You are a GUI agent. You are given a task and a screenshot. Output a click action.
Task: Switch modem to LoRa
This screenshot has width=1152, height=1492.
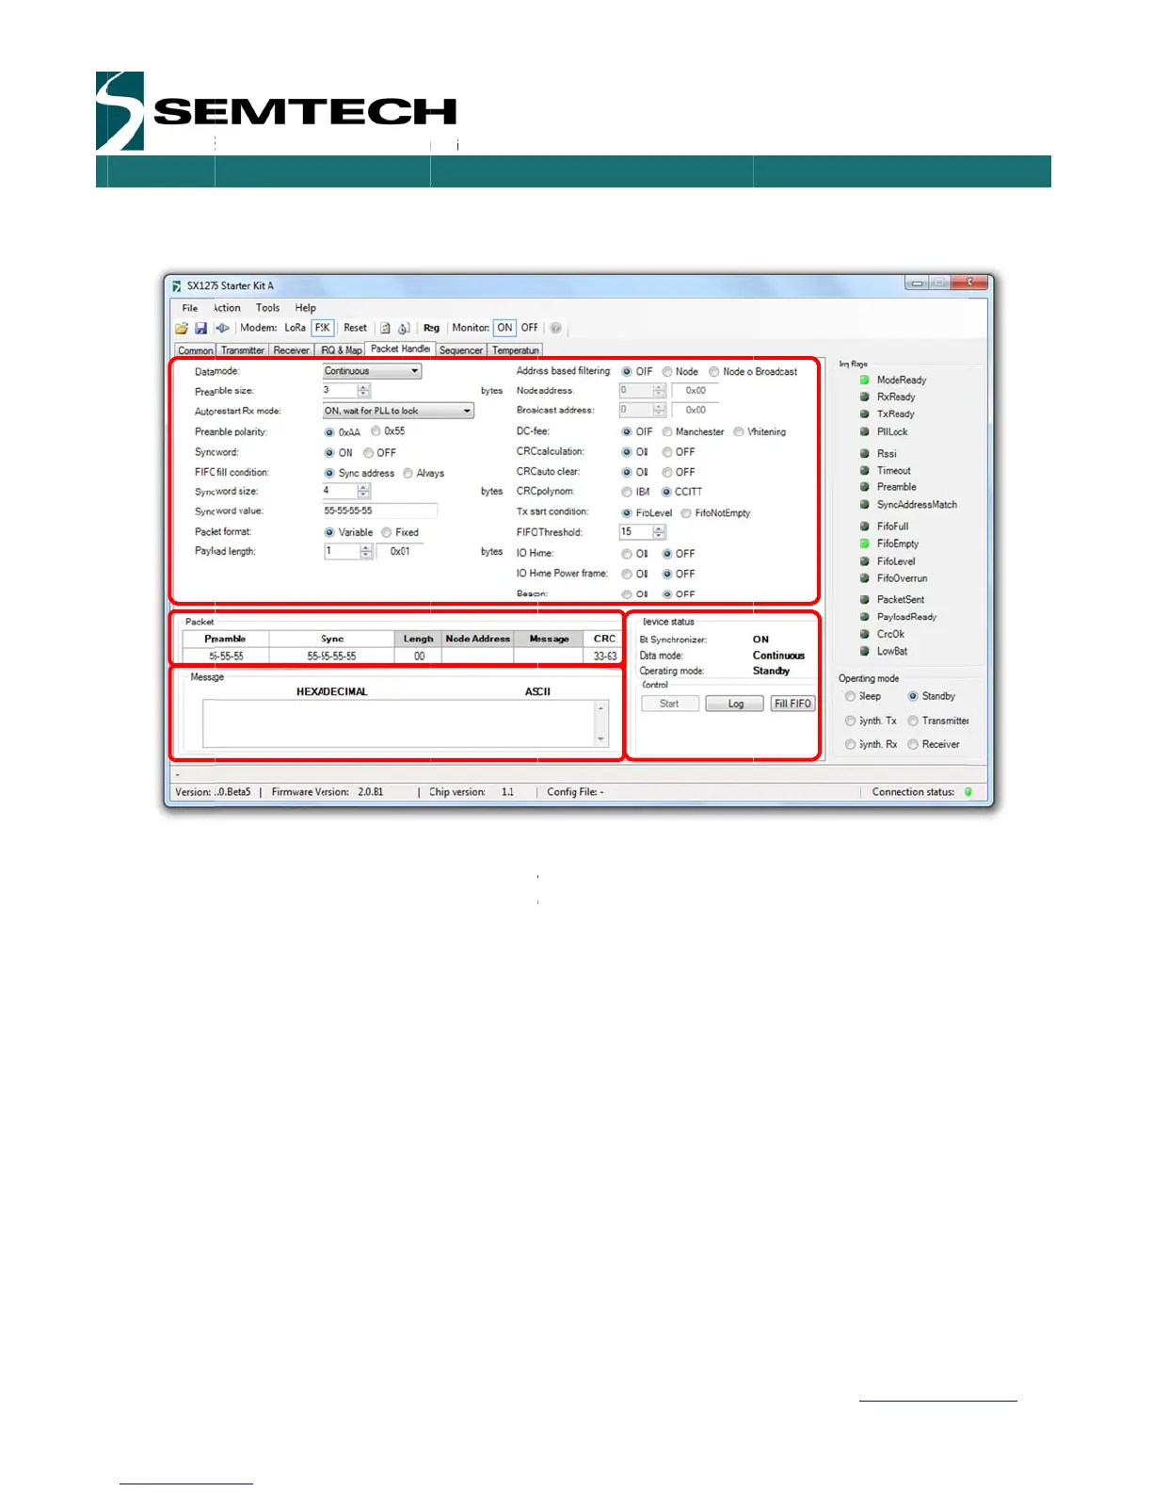click(296, 328)
